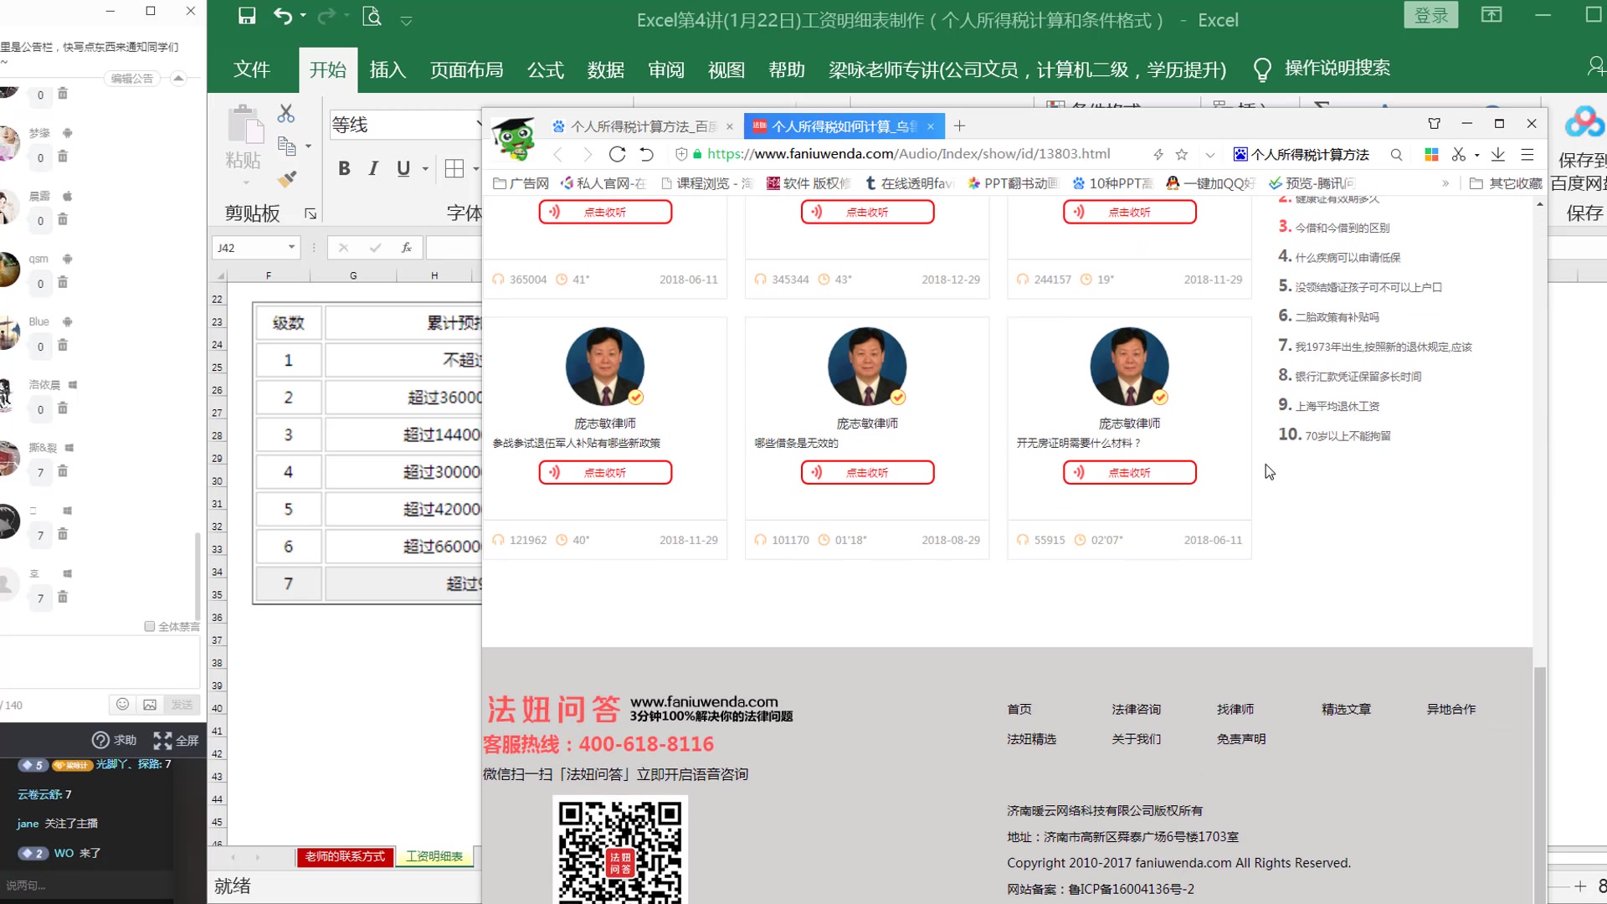Expand the Name Box J42 dropdown
The image size is (1607, 904).
click(x=291, y=248)
